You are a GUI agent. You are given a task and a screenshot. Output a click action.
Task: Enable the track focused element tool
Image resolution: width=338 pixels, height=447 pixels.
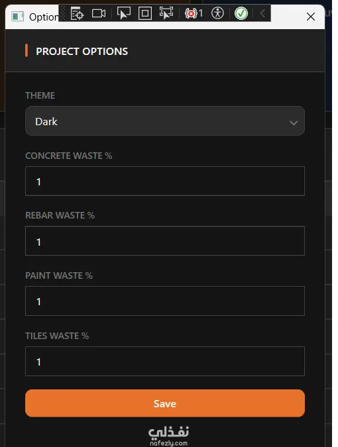coord(166,13)
